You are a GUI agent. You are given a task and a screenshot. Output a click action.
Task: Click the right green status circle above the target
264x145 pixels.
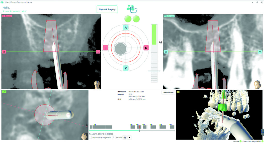click(x=136, y=19)
